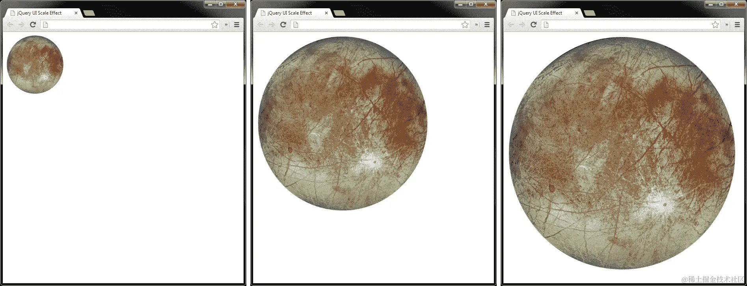
Task: Click the page icon in the left window's address bar
Action: (x=45, y=24)
